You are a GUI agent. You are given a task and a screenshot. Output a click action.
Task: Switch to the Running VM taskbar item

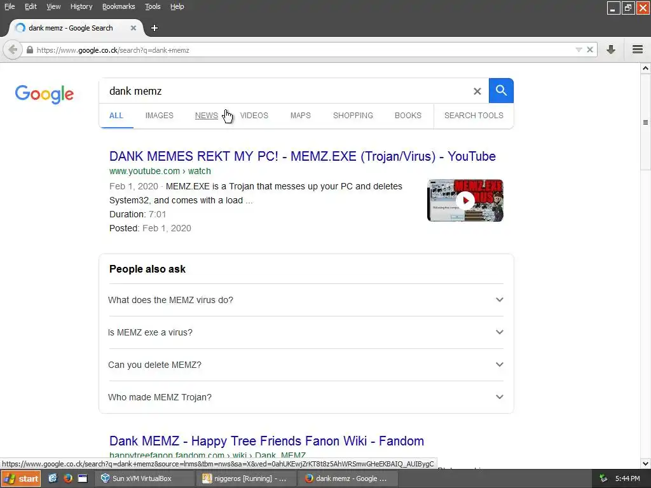[x=247, y=478]
